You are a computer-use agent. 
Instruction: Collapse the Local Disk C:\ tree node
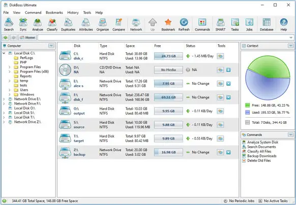pyautogui.click(x=4, y=53)
